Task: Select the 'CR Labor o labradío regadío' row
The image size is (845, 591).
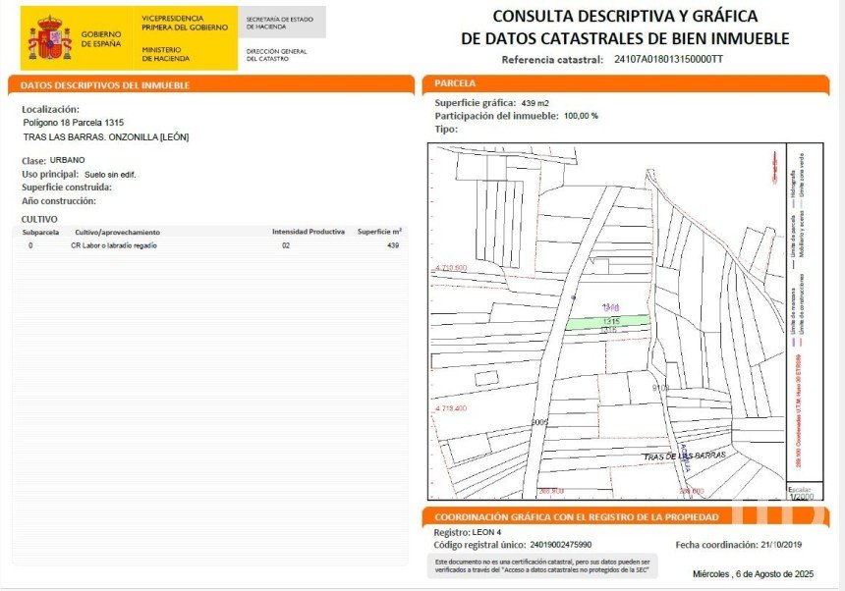Action: [x=114, y=245]
